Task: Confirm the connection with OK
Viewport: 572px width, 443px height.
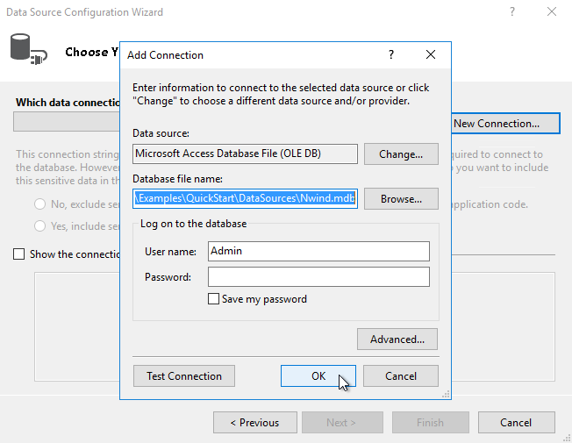Action: [x=318, y=376]
